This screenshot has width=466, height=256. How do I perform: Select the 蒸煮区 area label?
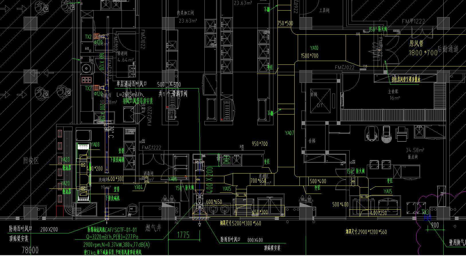point(263,177)
